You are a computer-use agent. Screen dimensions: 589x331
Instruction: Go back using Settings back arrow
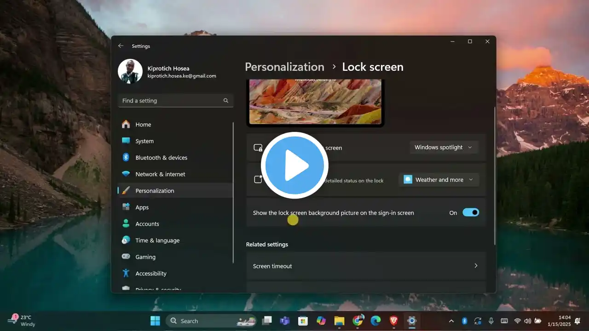(121, 46)
